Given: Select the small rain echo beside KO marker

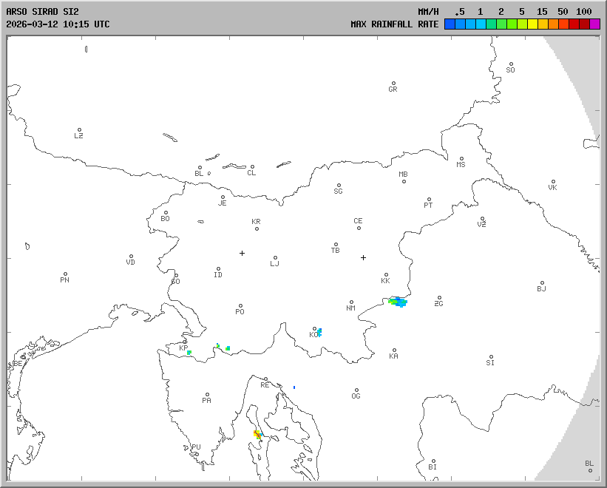Looking at the screenshot, I should 319,332.
